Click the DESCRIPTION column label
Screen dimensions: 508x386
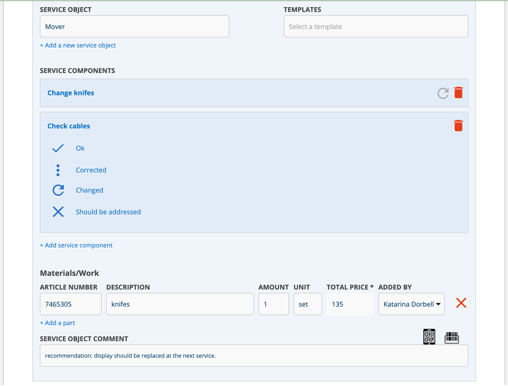click(128, 287)
